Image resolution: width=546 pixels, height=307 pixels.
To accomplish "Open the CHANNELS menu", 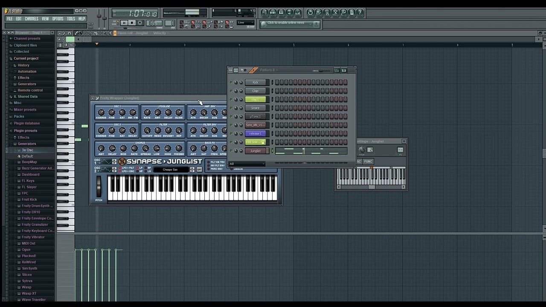I will coord(32,19).
